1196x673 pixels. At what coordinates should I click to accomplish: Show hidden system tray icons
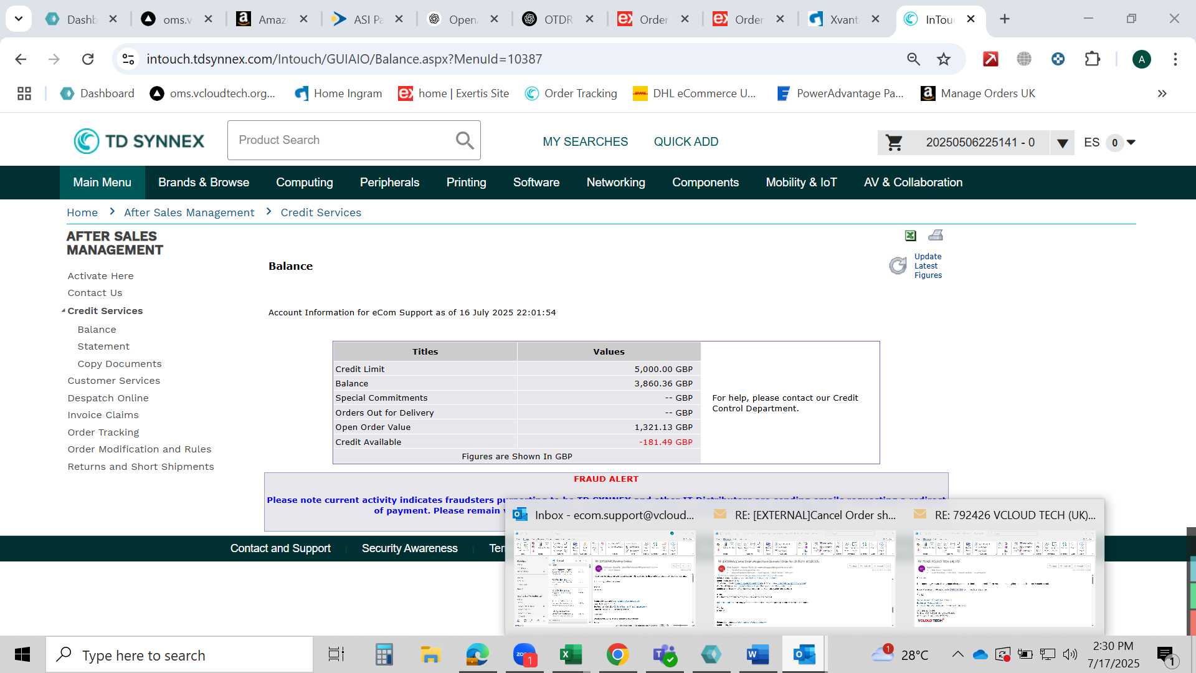click(x=957, y=654)
